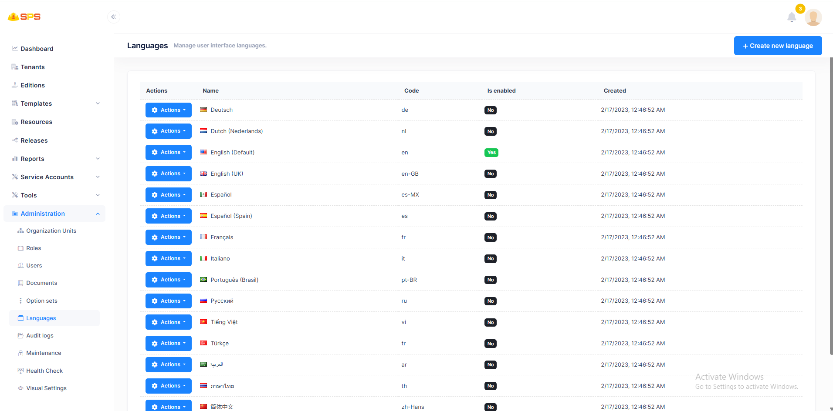Click the Dashboard chart icon
The image size is (833, 411).
15,48
